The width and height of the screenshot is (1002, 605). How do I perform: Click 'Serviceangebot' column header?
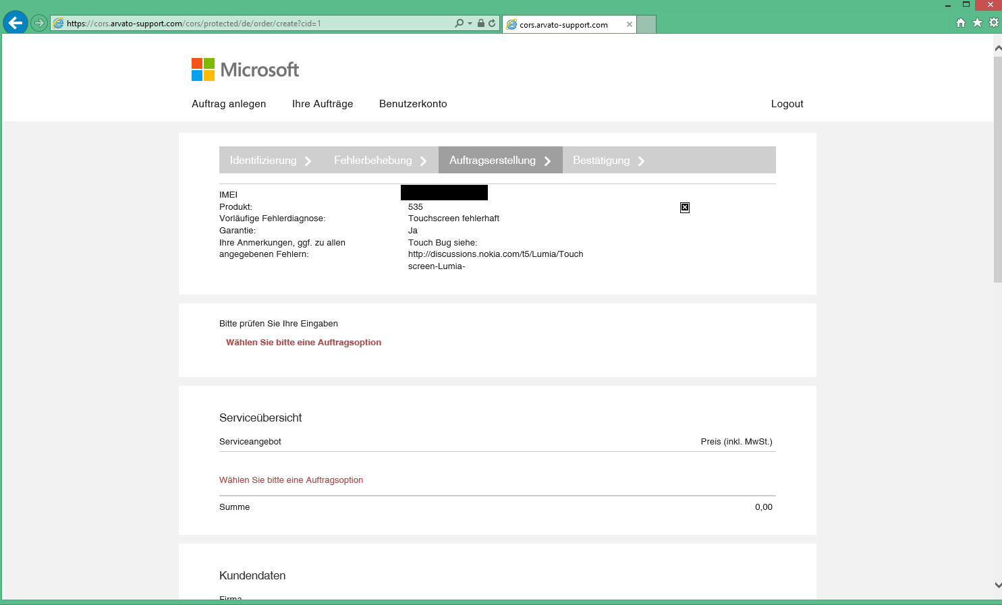250,442
